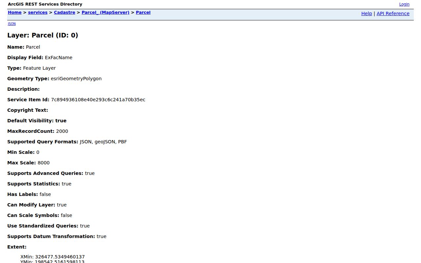
Task: Select the Display Field value ExFacName
Action: pos(59,58)
